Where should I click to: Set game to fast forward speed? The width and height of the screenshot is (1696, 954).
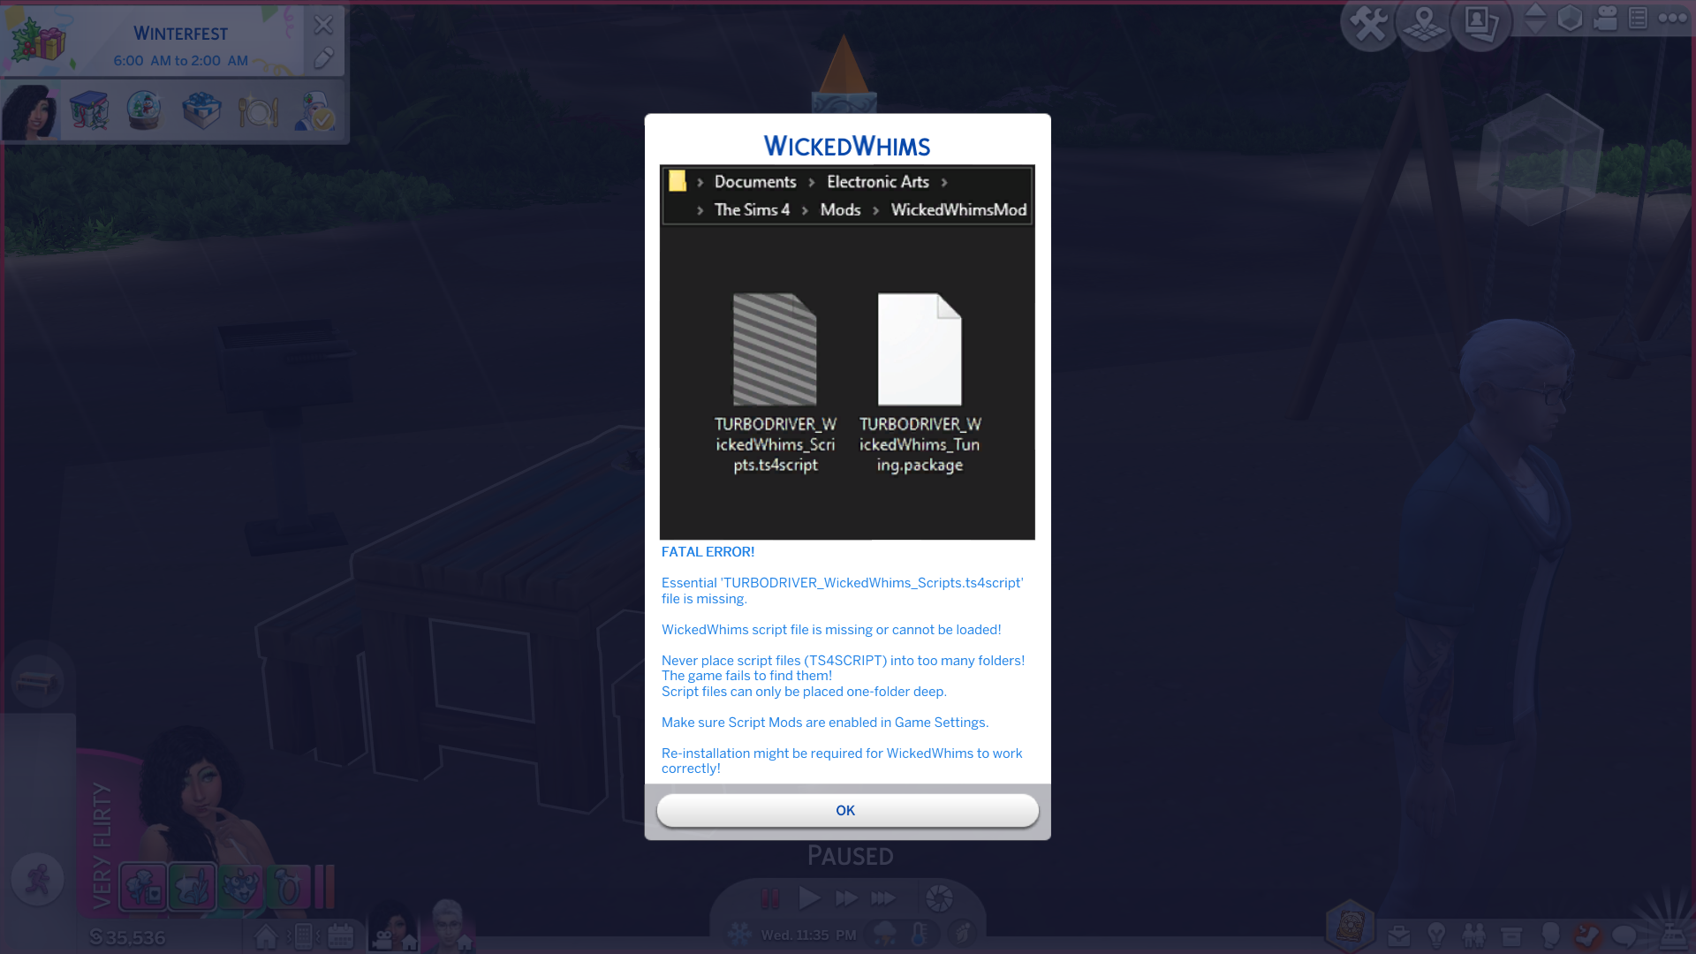[x=846, y=898]
